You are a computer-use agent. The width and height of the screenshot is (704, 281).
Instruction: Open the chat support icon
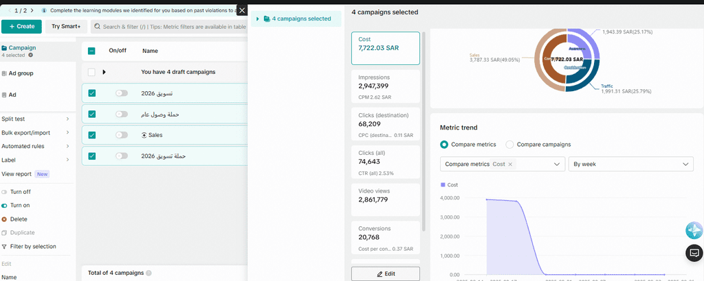(694, 253)
